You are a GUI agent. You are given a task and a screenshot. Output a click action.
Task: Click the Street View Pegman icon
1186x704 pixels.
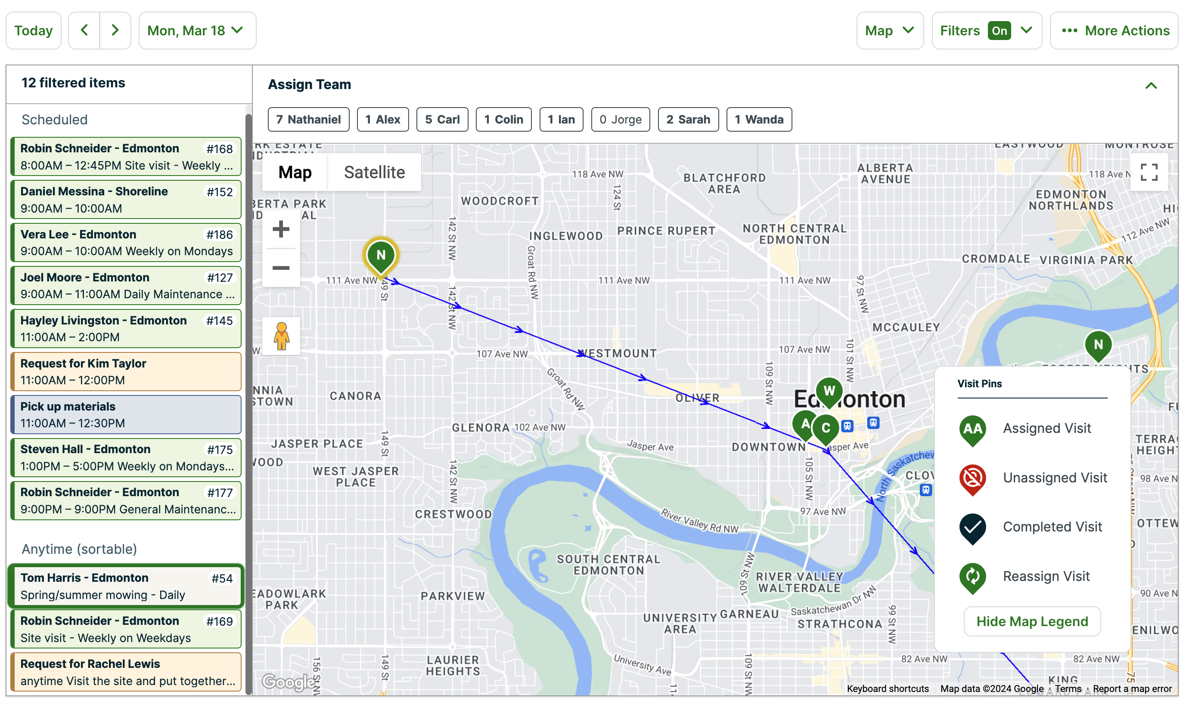(281, 336)
